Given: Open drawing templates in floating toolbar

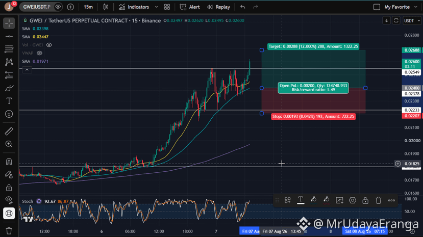Looking at the screenshot, I should click(x=288, y=200).
